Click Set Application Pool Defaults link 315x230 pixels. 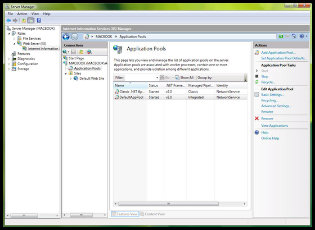pos(284,58)
